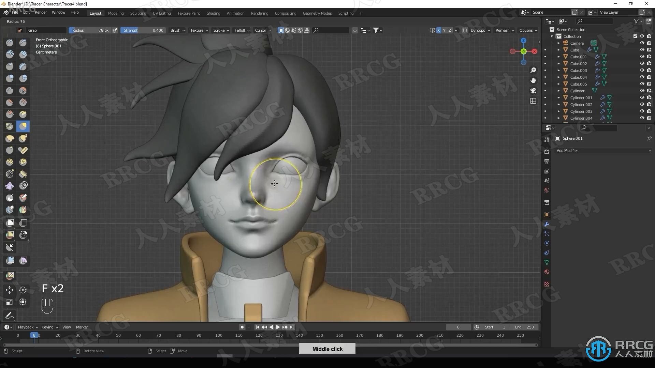Open the Cursor dropdown
655x368 pixels.
(263, 30)
